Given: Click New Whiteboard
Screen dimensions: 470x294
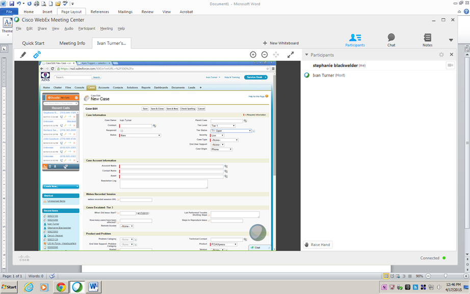Looking at the screenshot, I should pyautogui.click(x=281, y=43).
